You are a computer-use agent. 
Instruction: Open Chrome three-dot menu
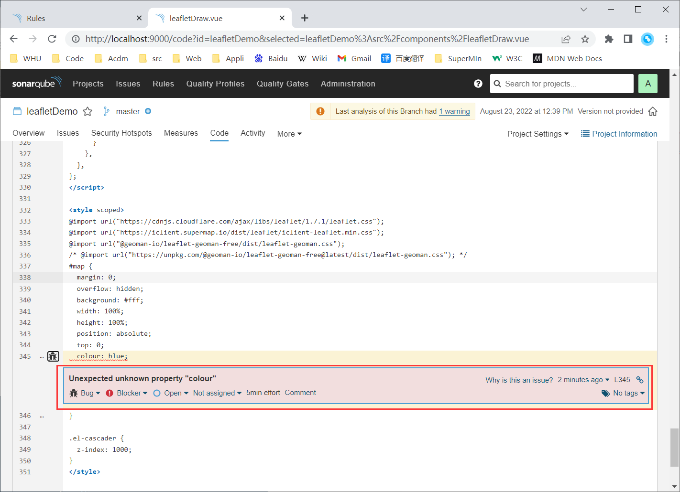[666, 39]
